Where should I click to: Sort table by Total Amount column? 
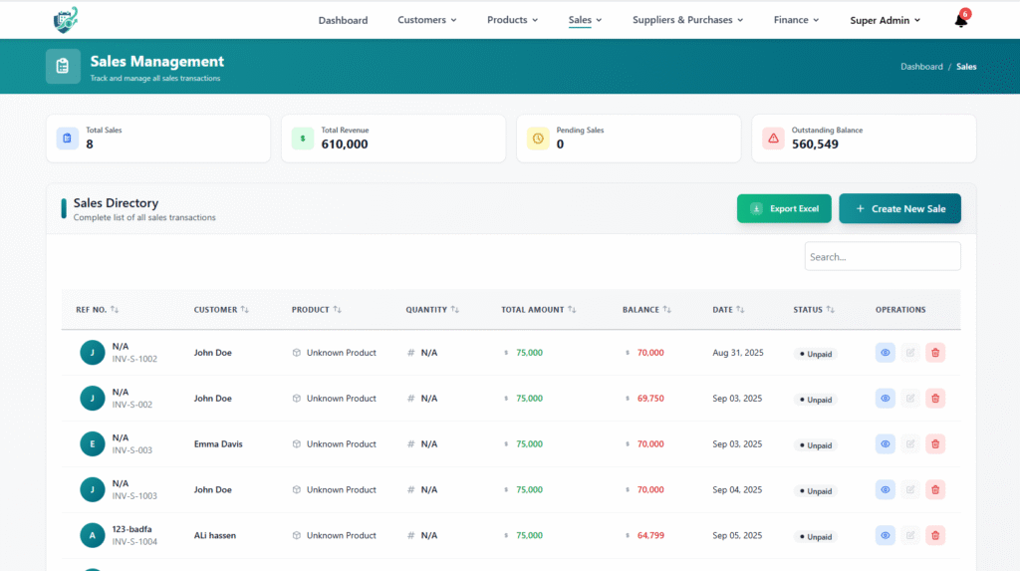tap(538, 310)
